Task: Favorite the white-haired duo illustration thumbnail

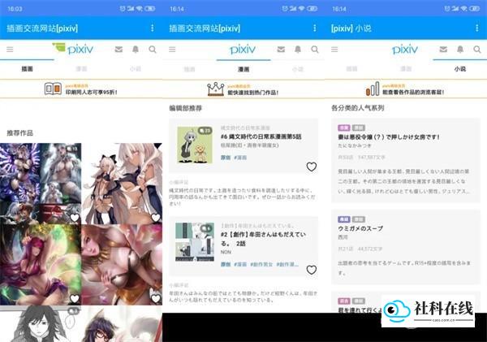Action: click(x=156, y=218)
